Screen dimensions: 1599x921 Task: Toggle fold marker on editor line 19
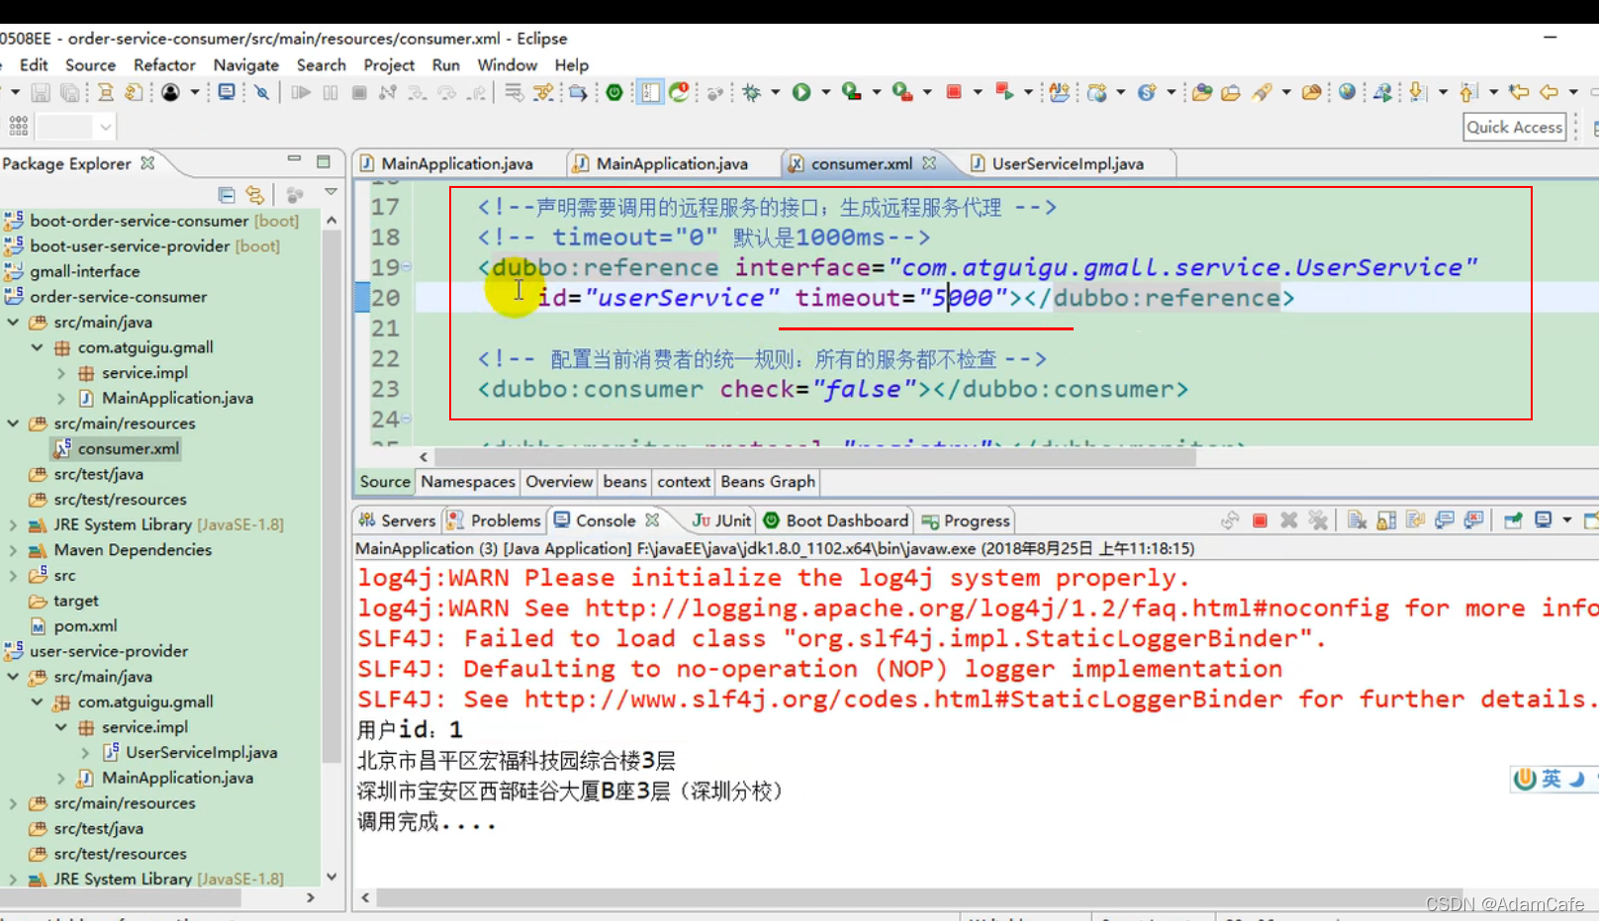[x=407, y=267]
